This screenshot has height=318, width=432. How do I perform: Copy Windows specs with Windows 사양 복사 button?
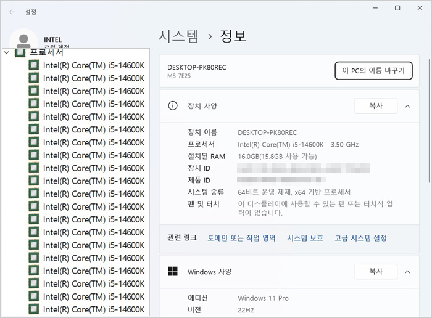point(375,272)
